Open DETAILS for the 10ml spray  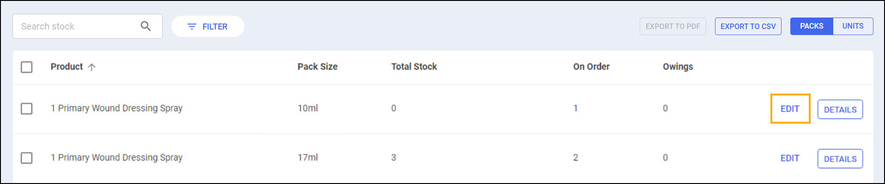point(840,109)
